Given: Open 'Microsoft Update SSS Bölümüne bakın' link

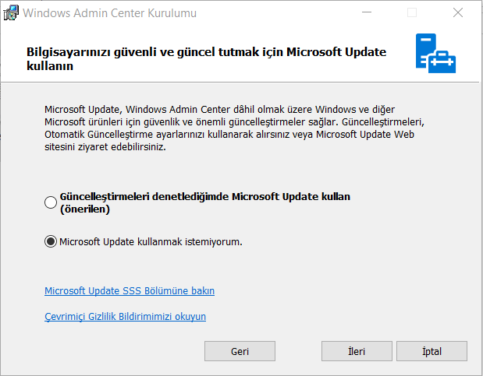Looking at the screenshot, I should point(130,291).
